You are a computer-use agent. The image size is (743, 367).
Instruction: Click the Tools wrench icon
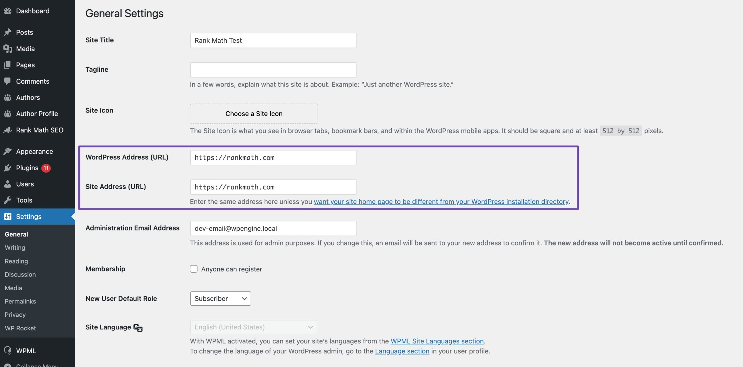[8, 200]
